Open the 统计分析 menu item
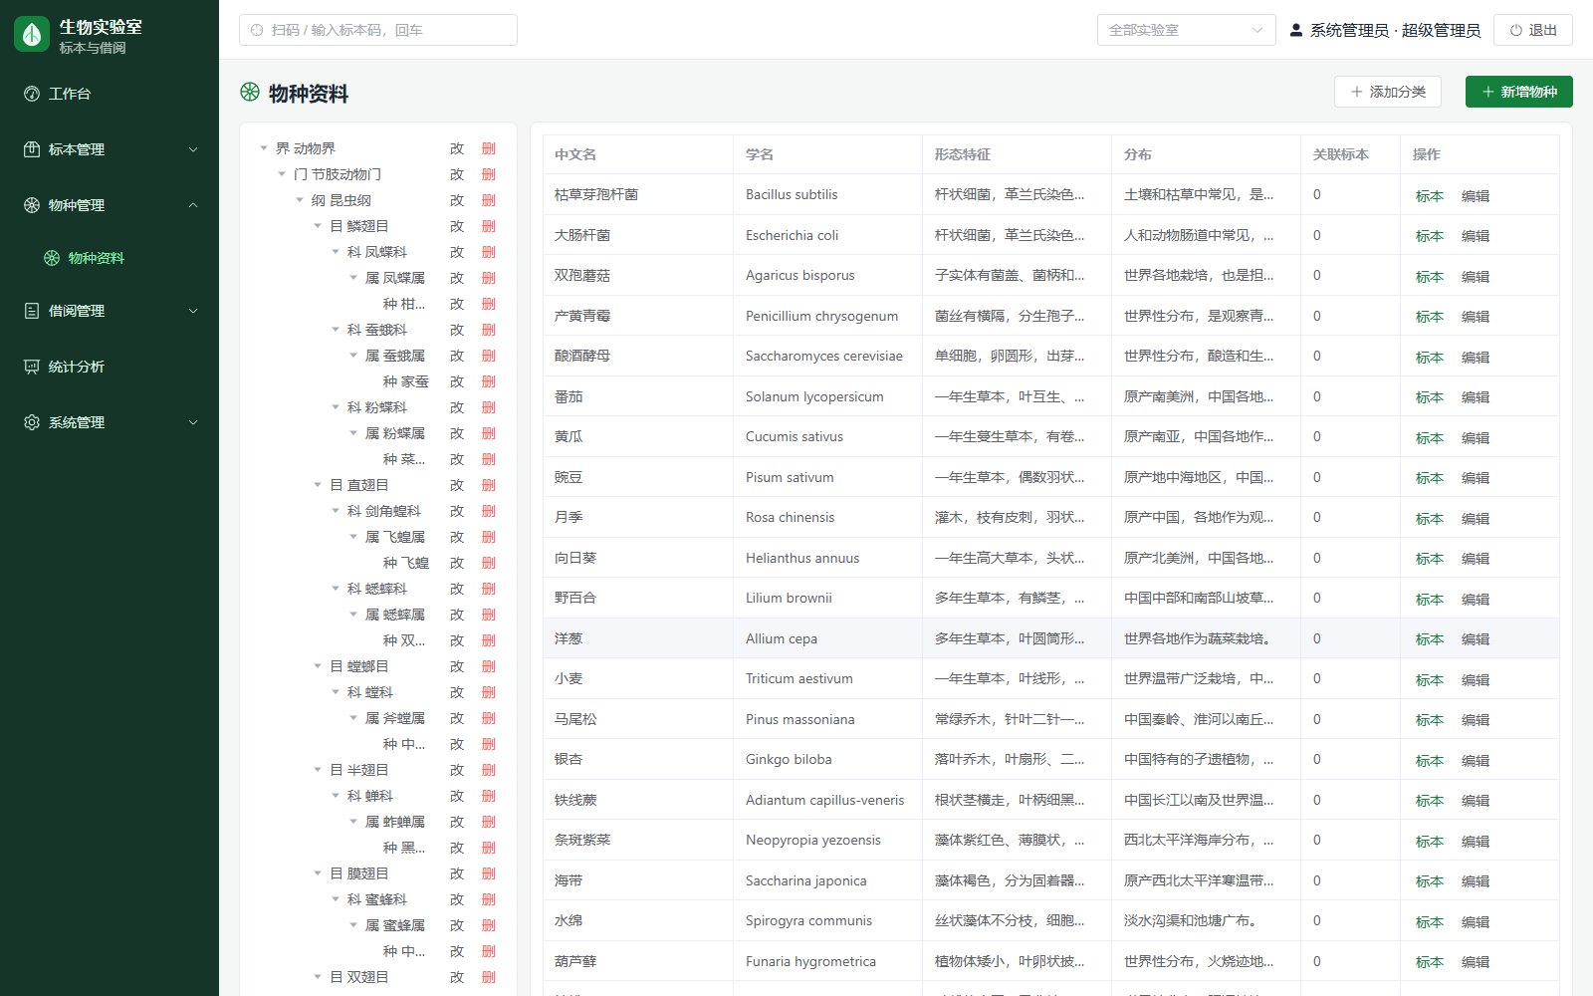The image size is (1593, 996). [110, 367]
